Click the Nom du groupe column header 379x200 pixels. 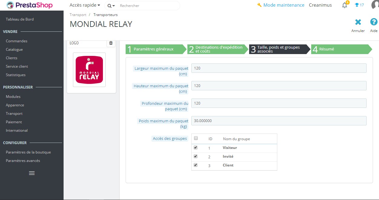236,139
